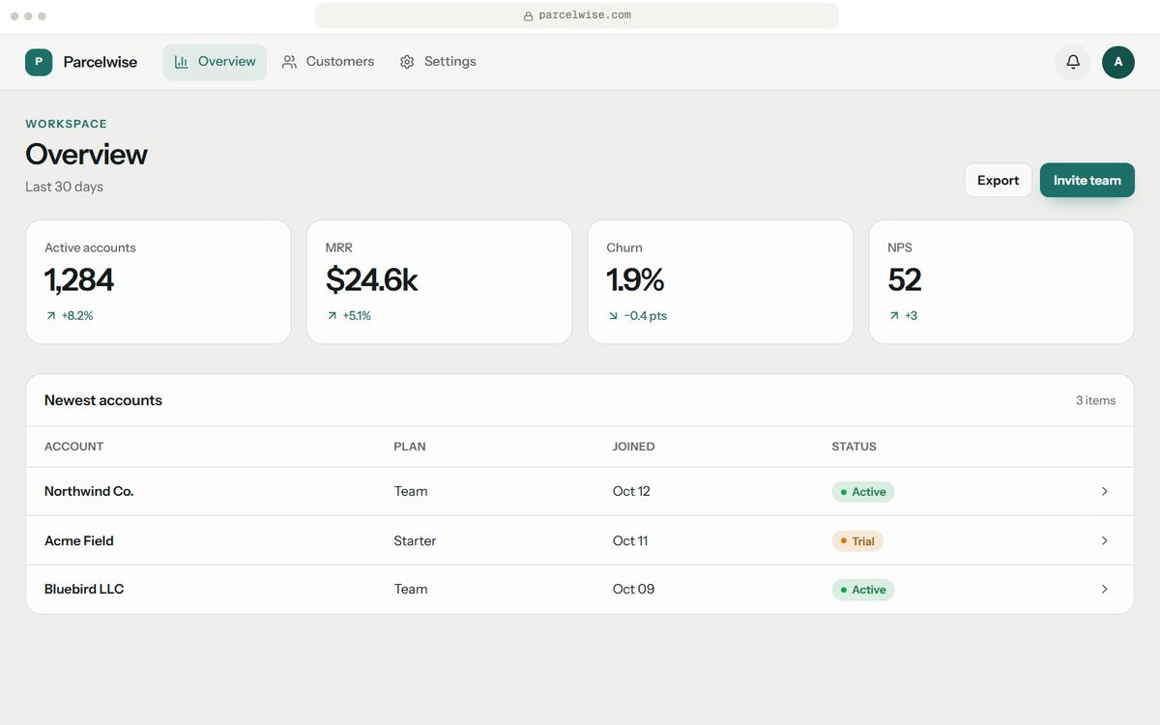Click the Active status badge for Bluebird LLC
Viewport: 1160px width, 725px height.
point(863,590)
